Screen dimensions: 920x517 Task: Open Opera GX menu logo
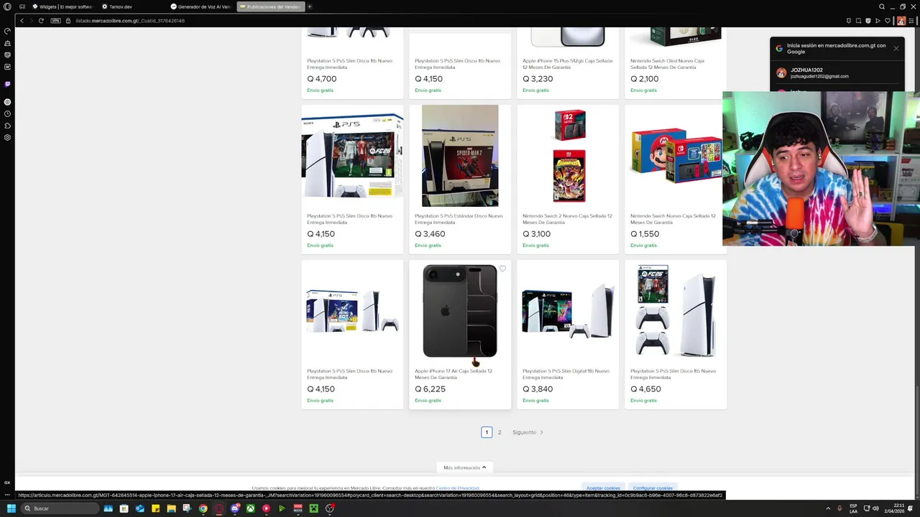(7, 6)
